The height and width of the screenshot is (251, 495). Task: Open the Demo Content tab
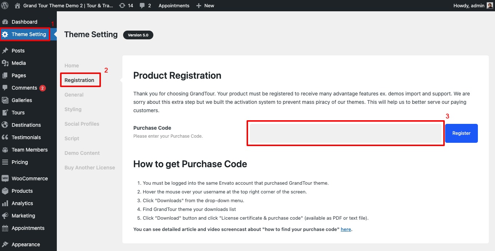click(x=82, y=153)
